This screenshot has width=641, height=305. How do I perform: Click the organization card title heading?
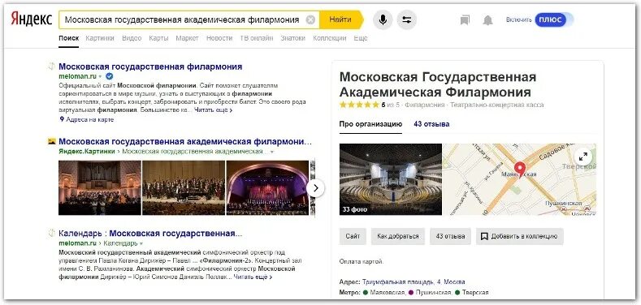click(x=437, y=84)
